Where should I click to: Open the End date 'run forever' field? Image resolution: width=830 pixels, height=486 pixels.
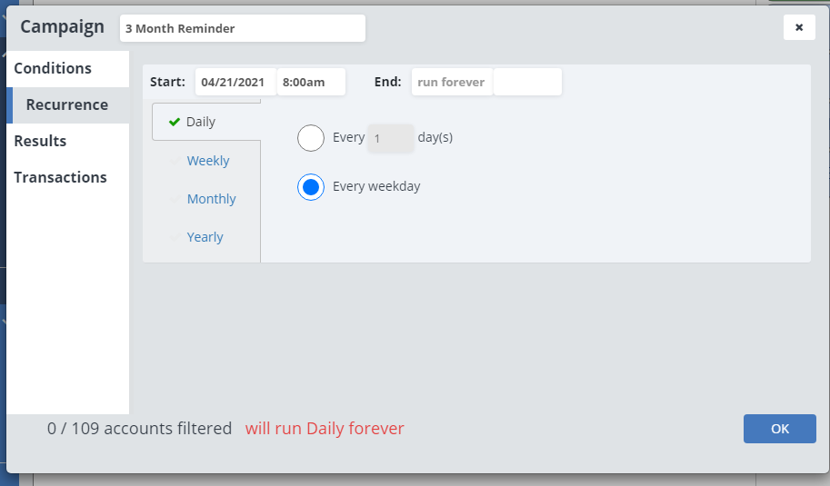(x=451, y=82)
